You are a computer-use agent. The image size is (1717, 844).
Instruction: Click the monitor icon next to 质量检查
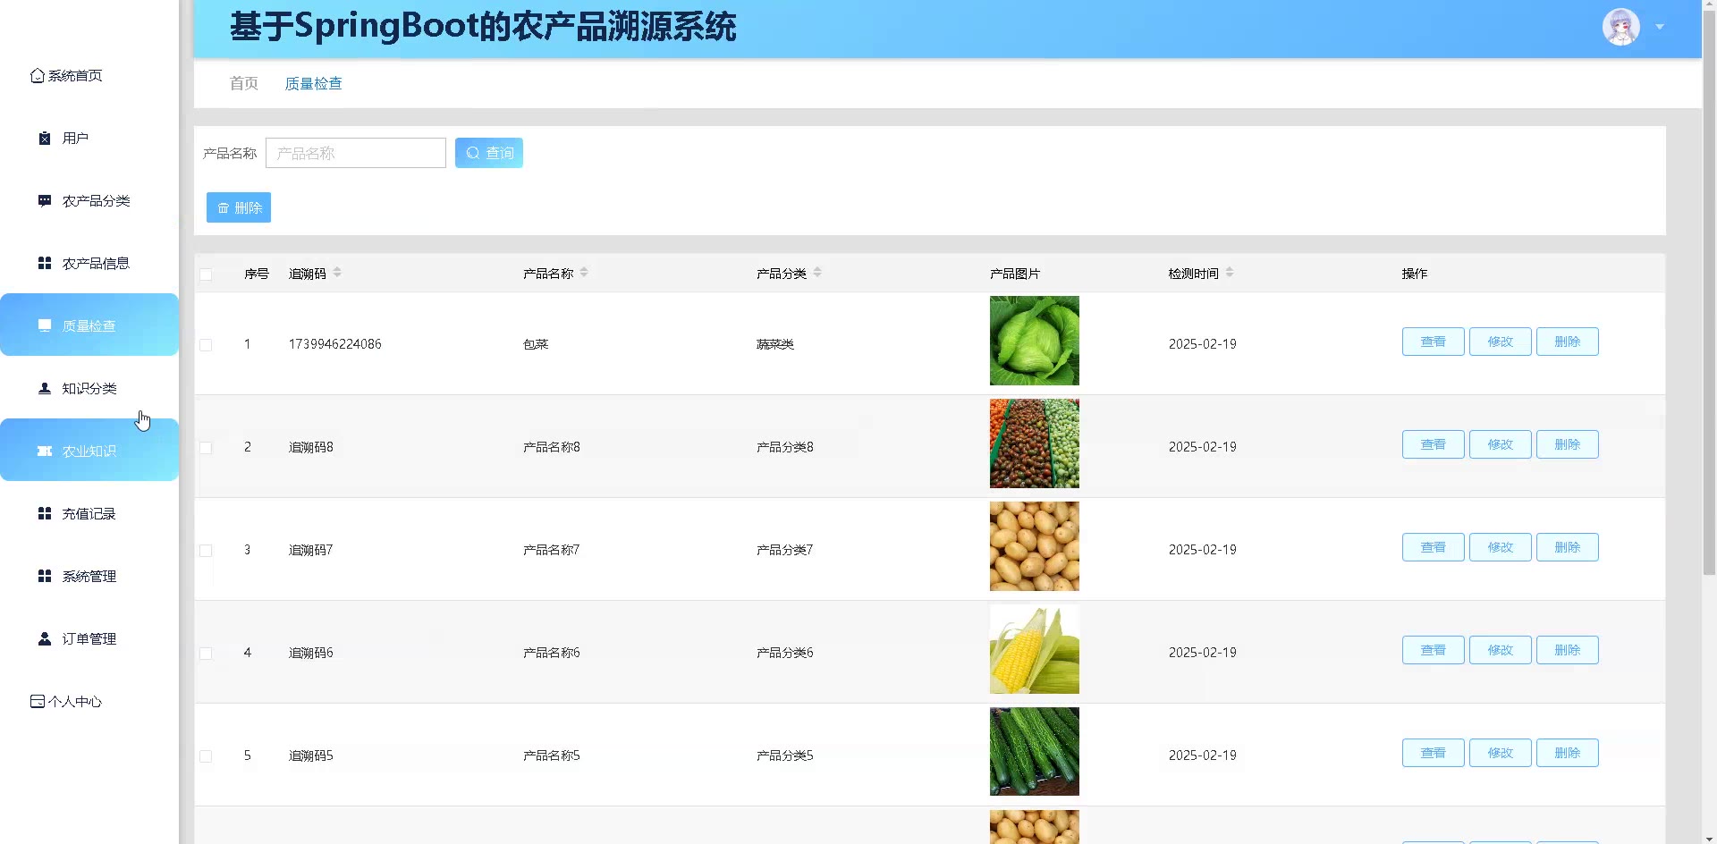tap(45, 326)
